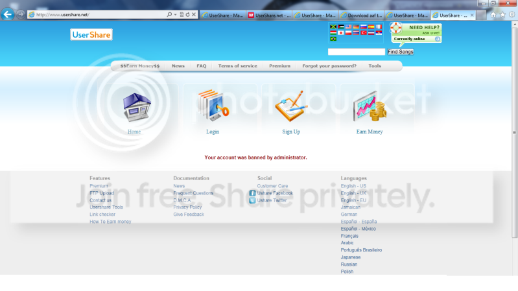The width and height of the screenshot is (518, 291).
Task: Close the active UserShare tab
Action: click(472, 15)
